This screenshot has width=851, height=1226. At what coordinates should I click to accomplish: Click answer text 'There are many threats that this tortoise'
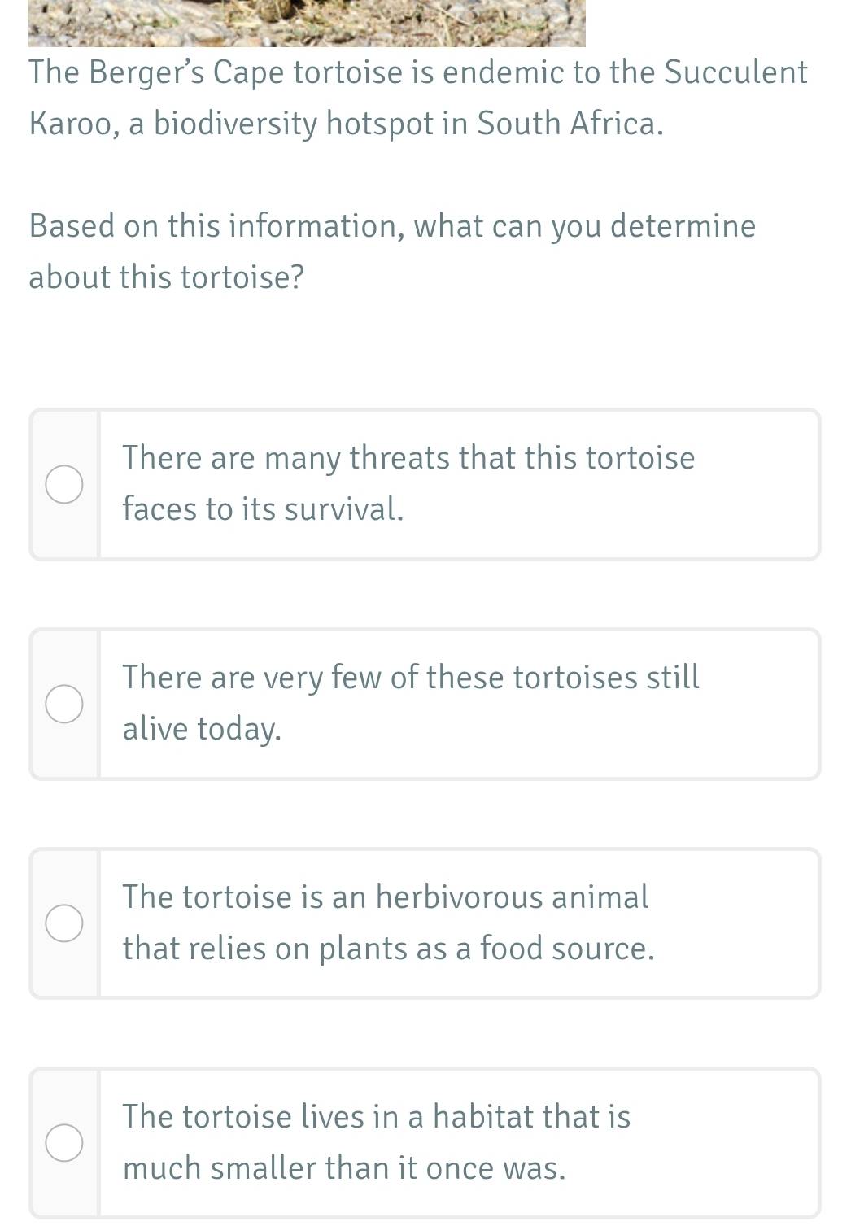(x=408, y=458)
